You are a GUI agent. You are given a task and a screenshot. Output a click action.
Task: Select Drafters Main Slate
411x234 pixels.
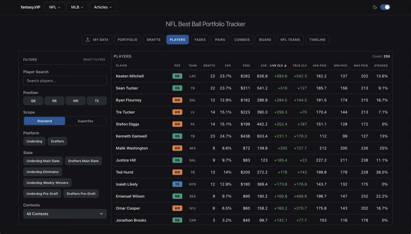[84, 161]
